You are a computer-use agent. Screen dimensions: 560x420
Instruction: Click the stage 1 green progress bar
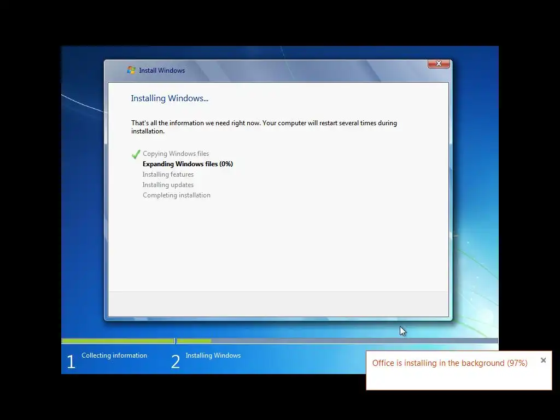coord(118,341)
